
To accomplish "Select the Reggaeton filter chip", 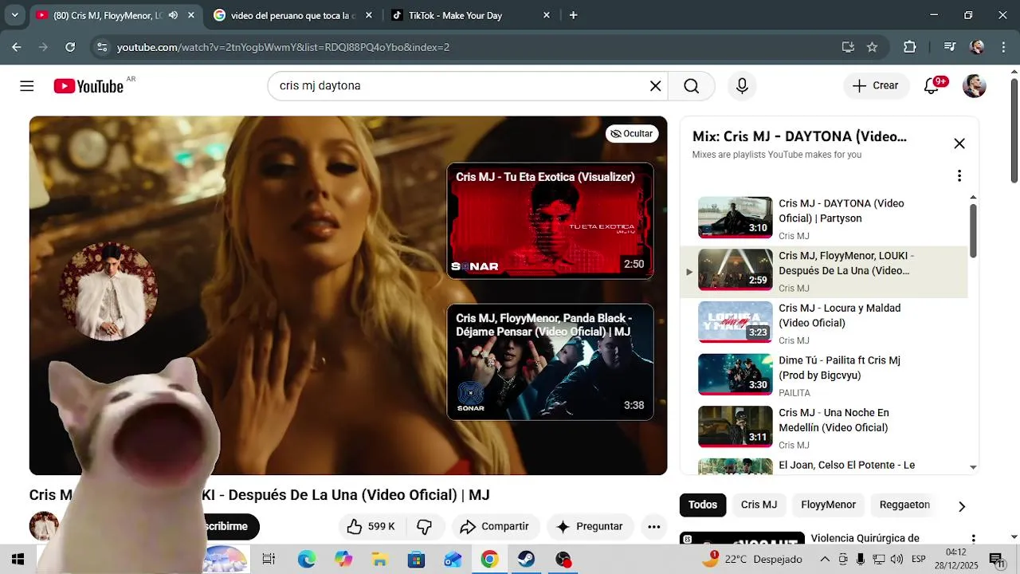I will [904, 505].
